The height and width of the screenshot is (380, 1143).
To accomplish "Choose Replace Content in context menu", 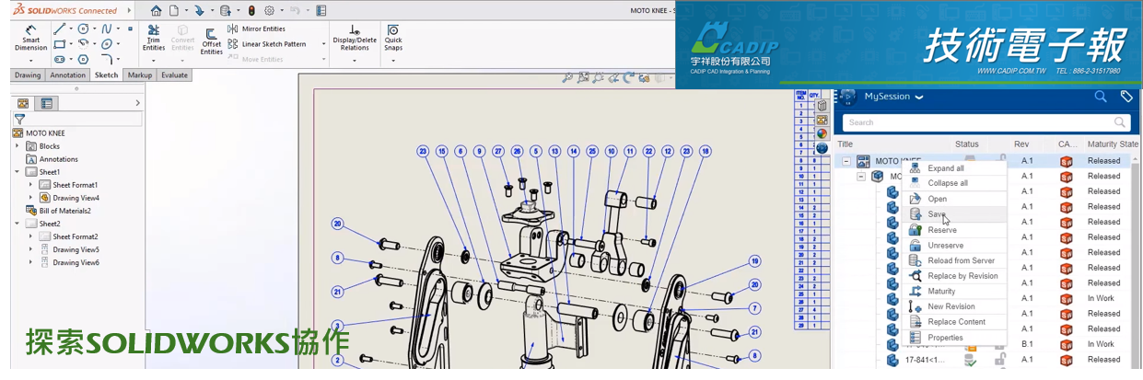I will click(956, 322).
